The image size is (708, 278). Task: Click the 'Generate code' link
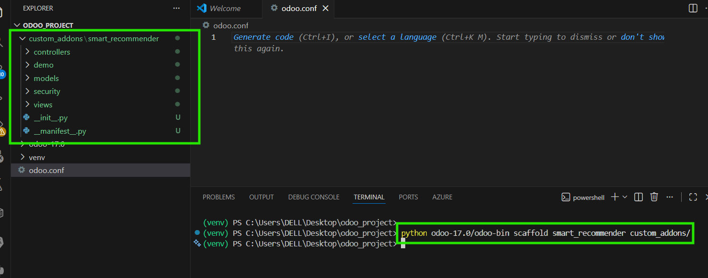pyautogui.click(x=263, y=37)
